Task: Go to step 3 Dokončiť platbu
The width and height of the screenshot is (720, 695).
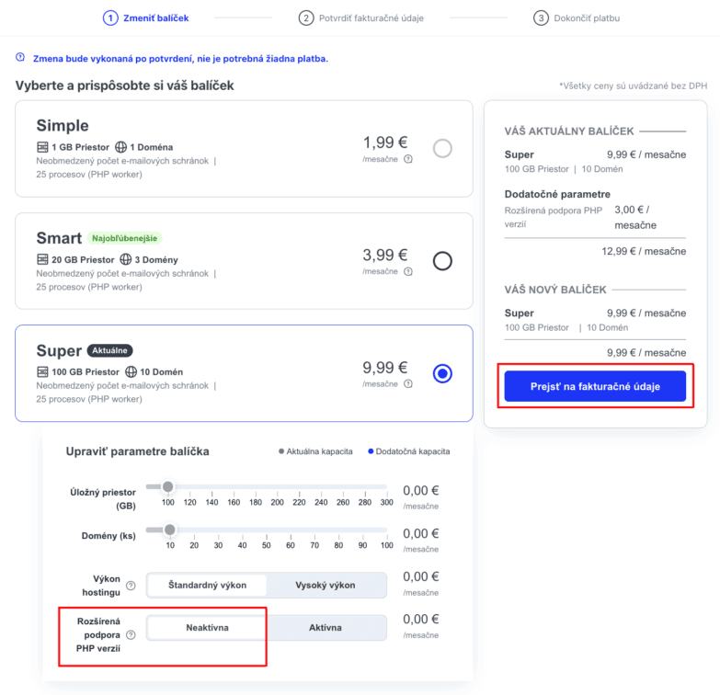Action: tap(588, 17)
